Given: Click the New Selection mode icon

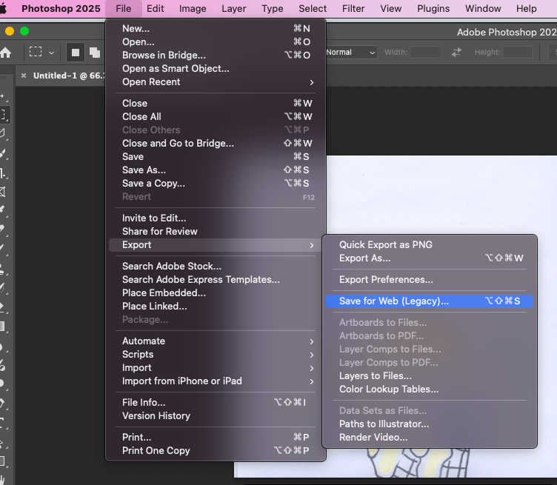Looking at the screenshot, I should 75,53.
